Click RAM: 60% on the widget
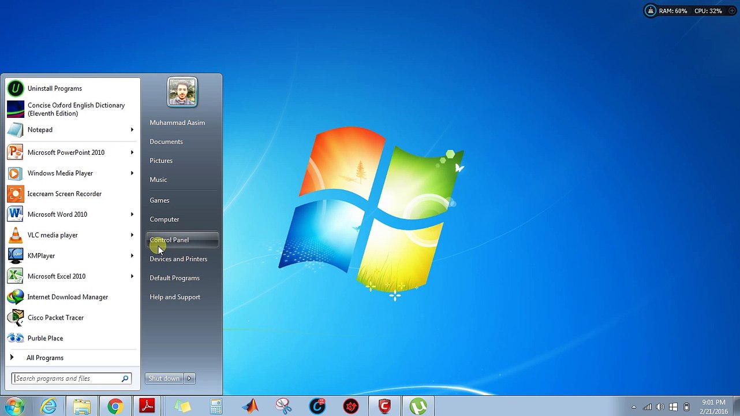 click(673, 11)
